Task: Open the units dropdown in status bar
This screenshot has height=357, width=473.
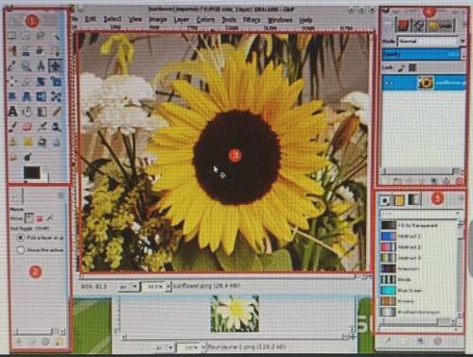Action: click(x=128, y=286)
